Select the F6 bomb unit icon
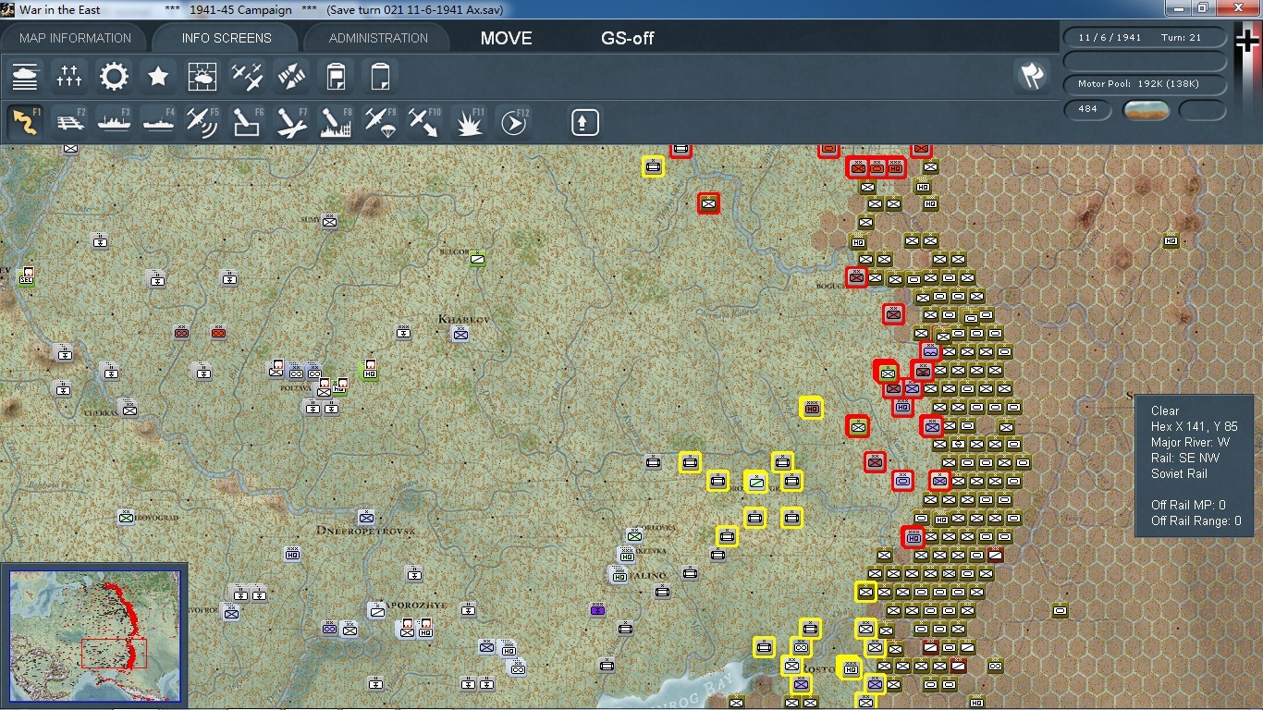This screenshot has height=710, width=1263. click(x=247, y=122)
